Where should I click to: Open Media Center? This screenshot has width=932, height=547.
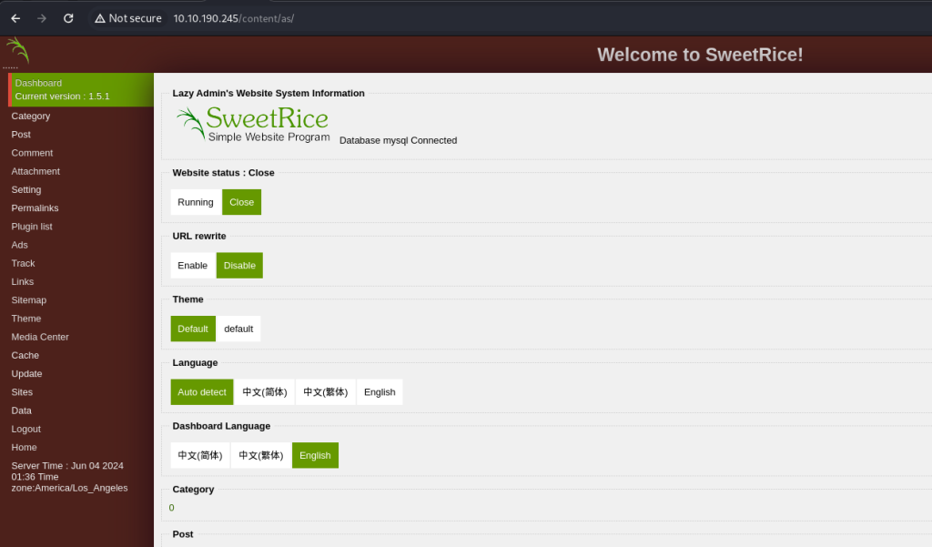coord(40,337)
